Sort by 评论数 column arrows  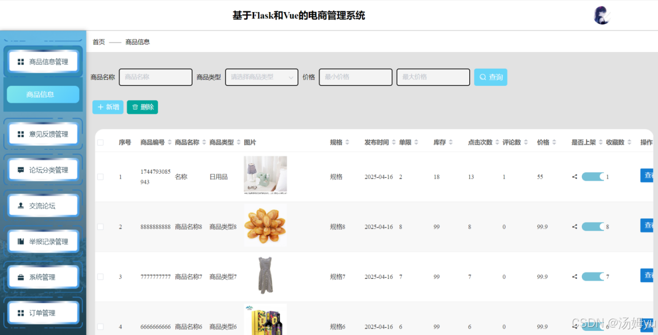(526, 142)
